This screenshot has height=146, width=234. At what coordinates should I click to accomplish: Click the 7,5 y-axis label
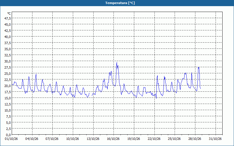pos(8,117)
